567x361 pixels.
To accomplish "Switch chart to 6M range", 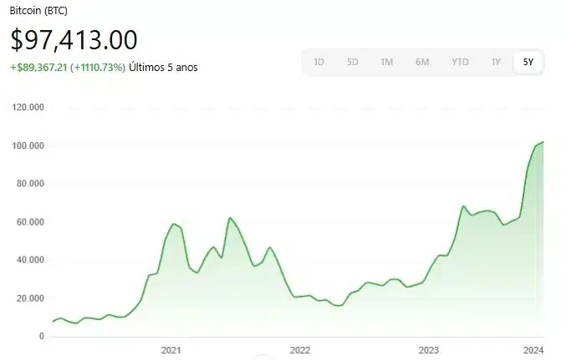I will pyautogui.click(x=422, y=62).
